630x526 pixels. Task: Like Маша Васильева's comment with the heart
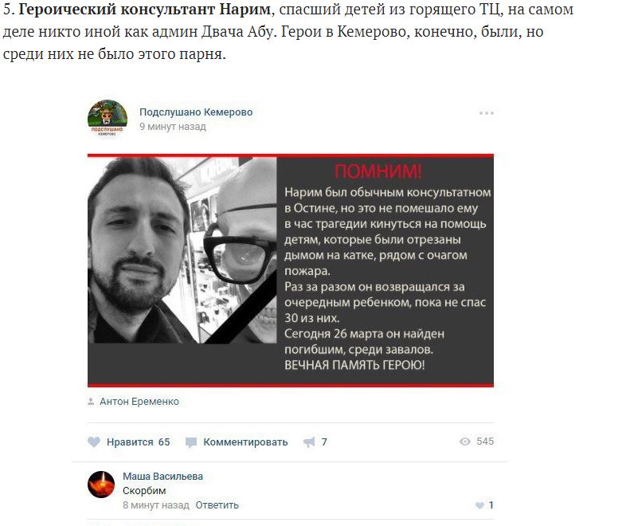point(479,505)
